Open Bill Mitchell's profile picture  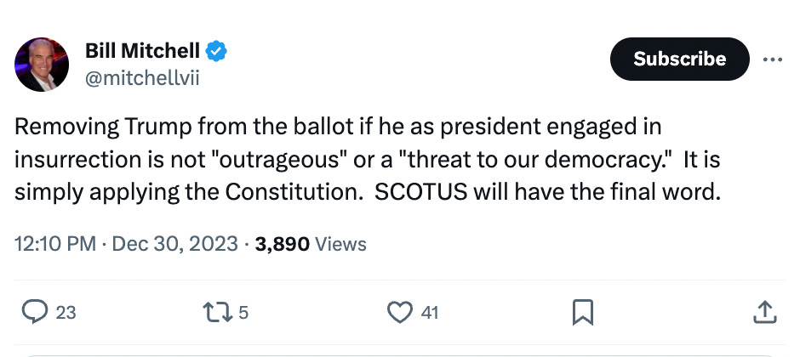pyautogui.click(x=42, y=65)
